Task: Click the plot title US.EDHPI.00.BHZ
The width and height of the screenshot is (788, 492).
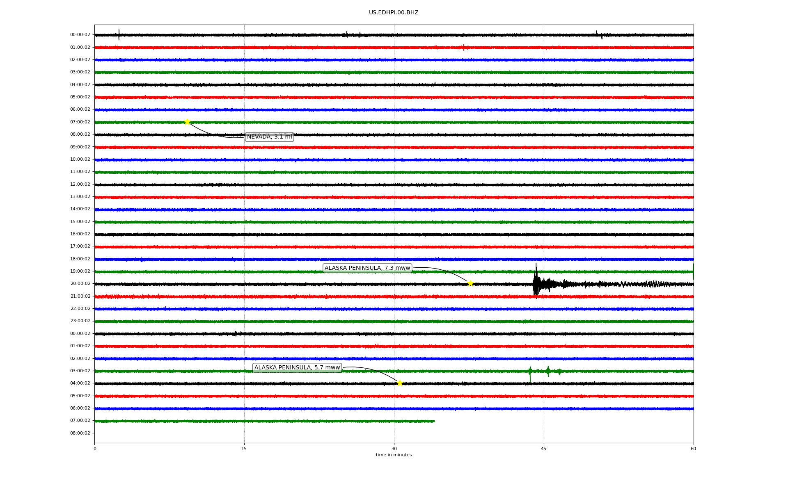Action: [x=394, y=13]
